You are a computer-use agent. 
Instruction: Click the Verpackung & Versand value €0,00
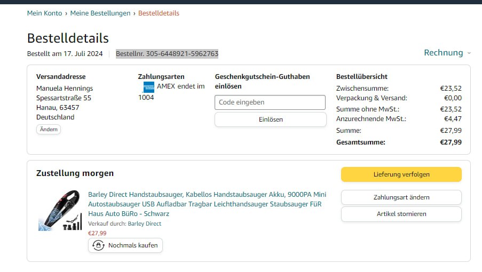(x=453, y=98)
